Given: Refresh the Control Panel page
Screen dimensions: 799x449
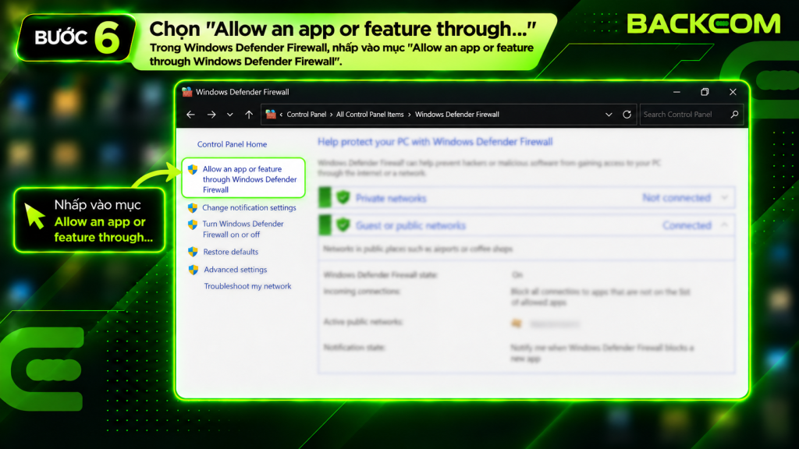Looking at the screenshot, I should pyautogui.click(x=627, y=115).
